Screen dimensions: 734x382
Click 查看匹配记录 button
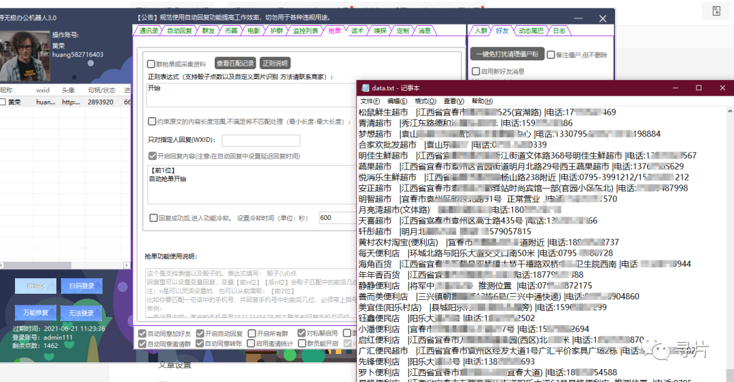(x=235, y=63)
